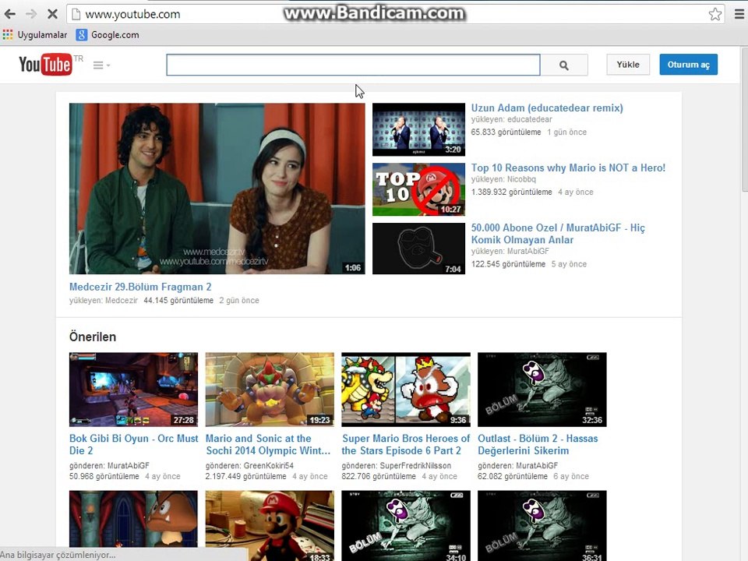
Task: Bookmark this page with the star icon
Action: click(x=714, y=14)
